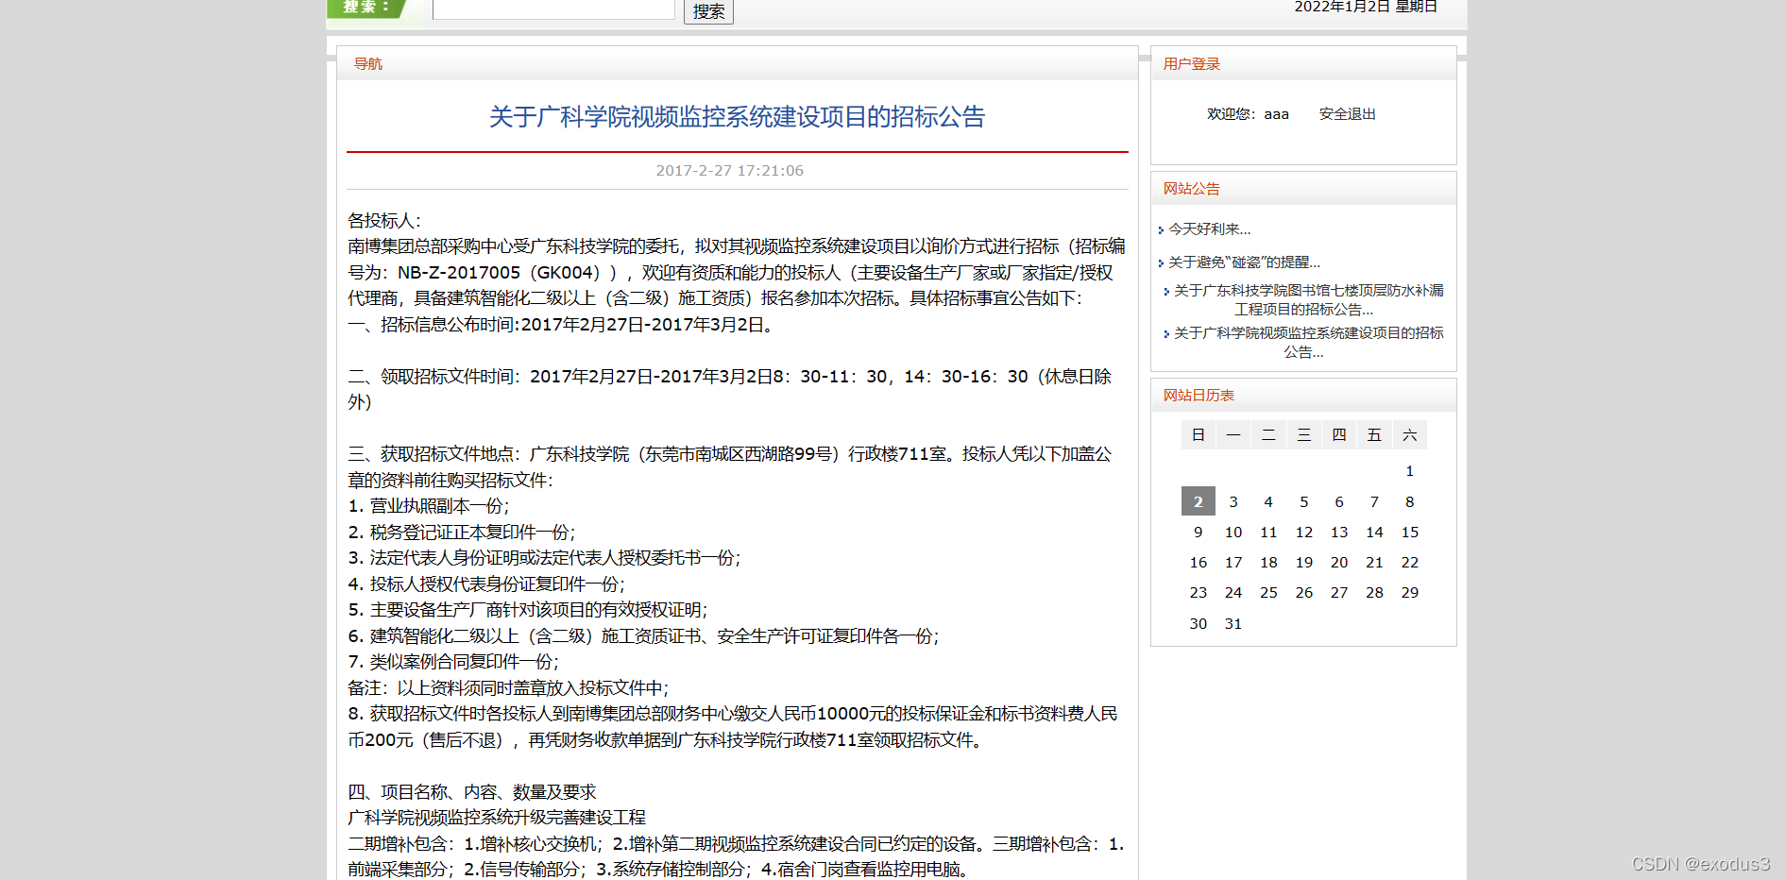This screenshot has width=1785, height=880.
Task: Click the 网站日历表 panel header
Action: pyautogui.click(x=1198, y=396)
